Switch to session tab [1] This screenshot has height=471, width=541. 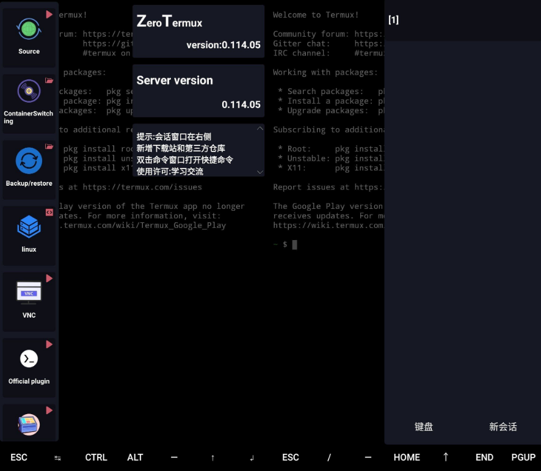tap(393, 20)
